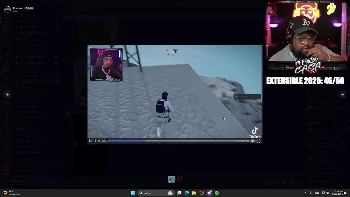Change the ENG input language

(317, 193)
